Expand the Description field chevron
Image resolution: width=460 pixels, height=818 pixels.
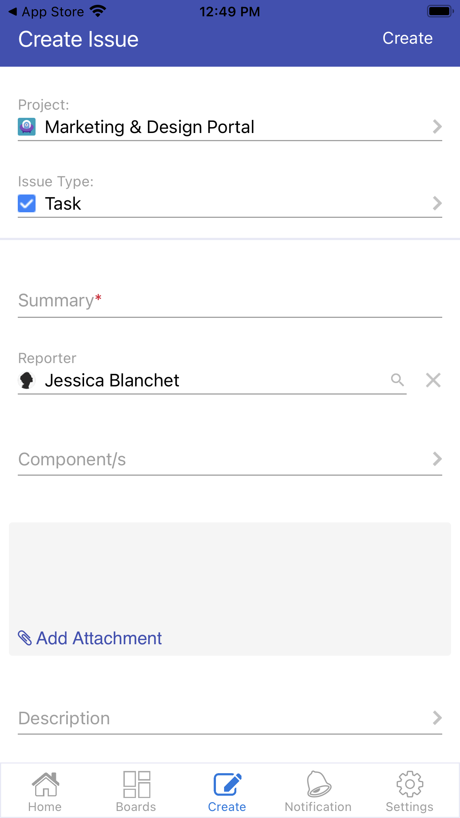click(x=437, y=718)
